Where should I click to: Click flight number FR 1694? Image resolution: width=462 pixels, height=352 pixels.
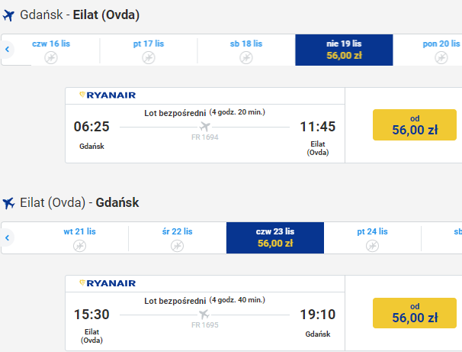point(205,137)
